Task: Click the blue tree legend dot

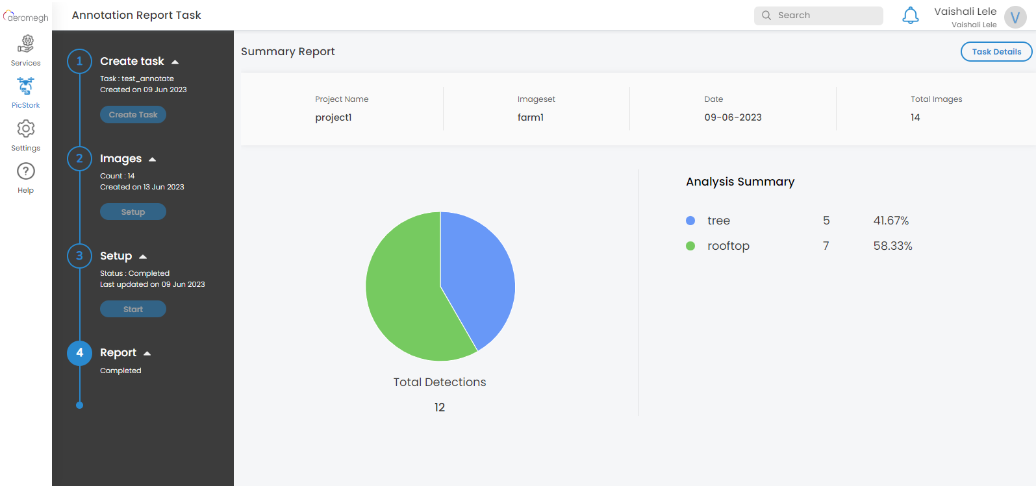Action: pos(690,221)
